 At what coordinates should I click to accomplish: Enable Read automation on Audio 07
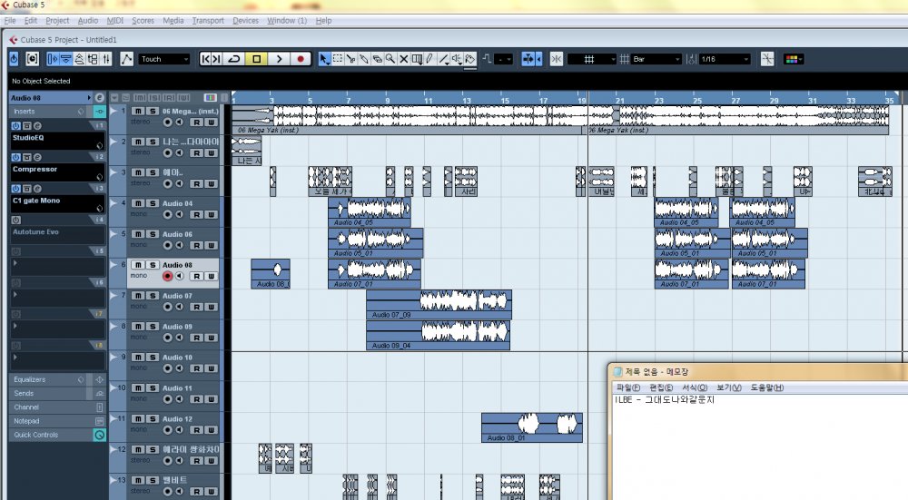pyautogui.click(x=197, y=307)
